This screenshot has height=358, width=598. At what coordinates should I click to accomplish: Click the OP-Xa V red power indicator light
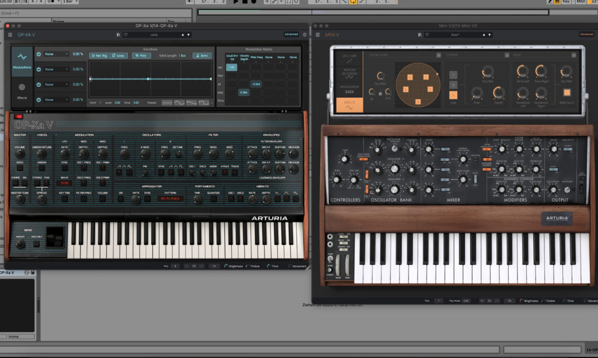point(18,116)
